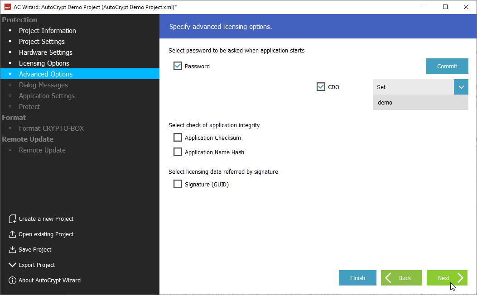The height and width of the screenshot is (295, 477).
Task: Click the AutoCrypt app icon in title bar
Action: pos(7,7)
